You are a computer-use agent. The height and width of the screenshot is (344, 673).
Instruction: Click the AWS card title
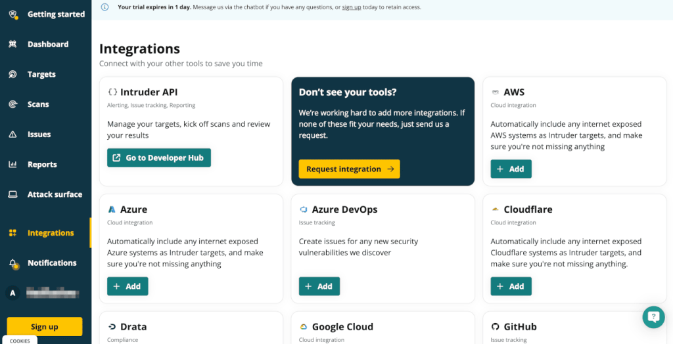(514, 92)
